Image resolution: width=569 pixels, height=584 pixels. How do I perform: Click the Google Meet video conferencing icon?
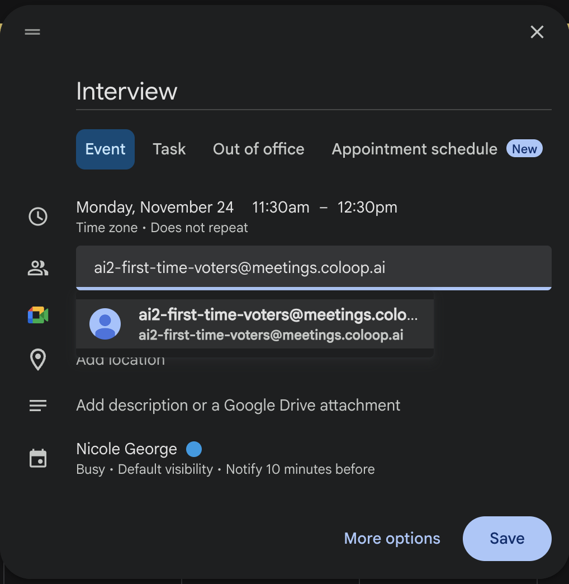[37, 314]
